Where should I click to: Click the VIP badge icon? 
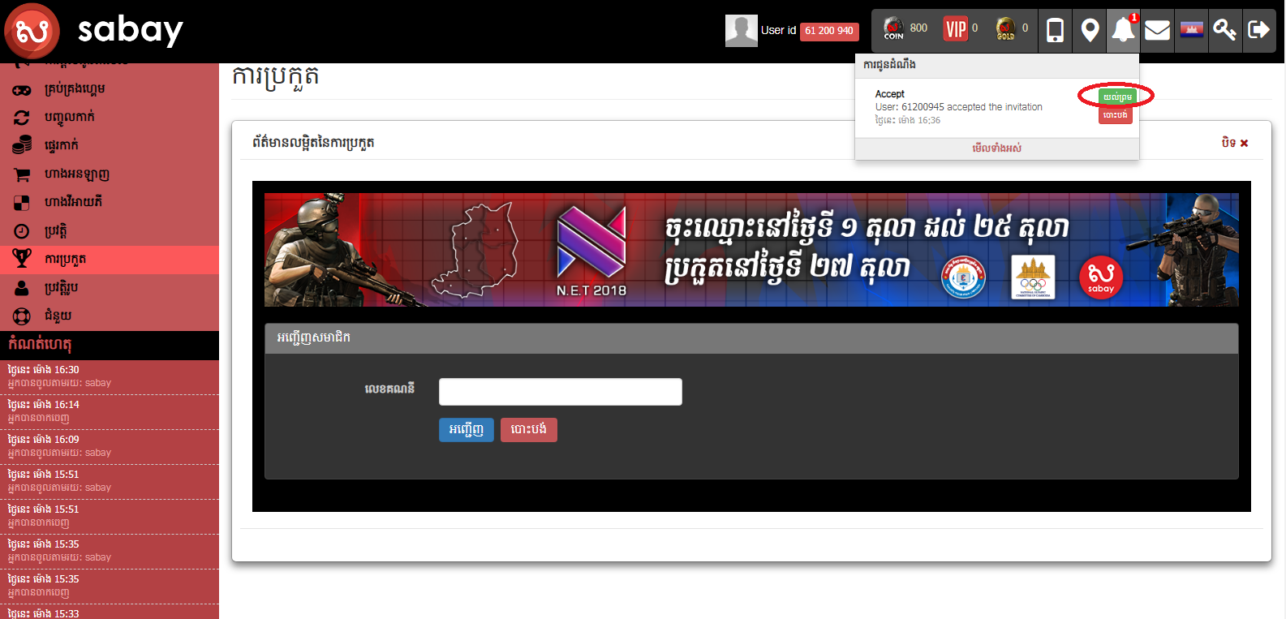[x=956, y=30]
